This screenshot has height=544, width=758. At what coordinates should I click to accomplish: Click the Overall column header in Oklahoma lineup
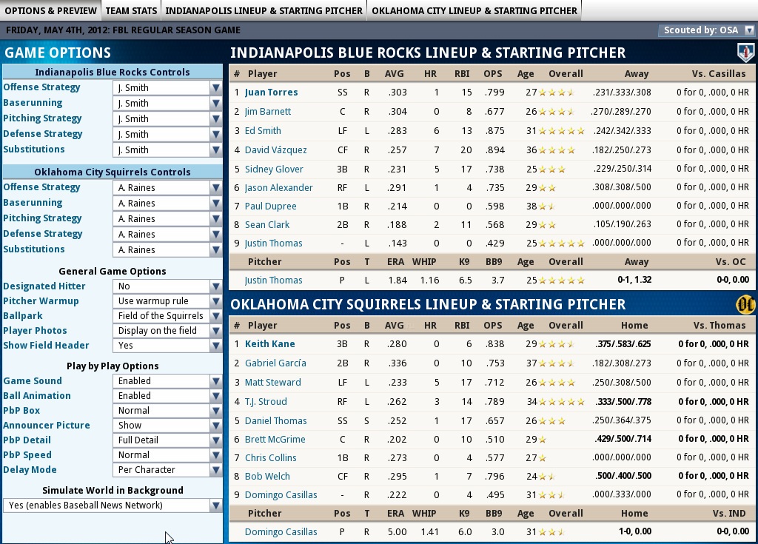(x=566, y=326)
